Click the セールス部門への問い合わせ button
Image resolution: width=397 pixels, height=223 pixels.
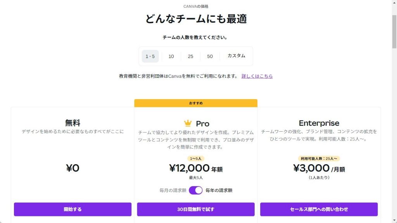pyautogui.click(x=319, y=209)
